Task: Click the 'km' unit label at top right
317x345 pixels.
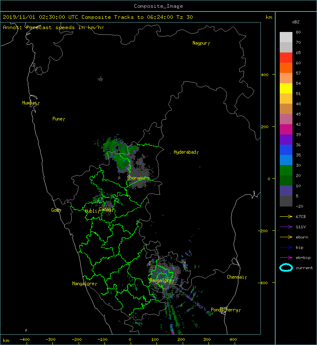Action: [x=269, y=17]
